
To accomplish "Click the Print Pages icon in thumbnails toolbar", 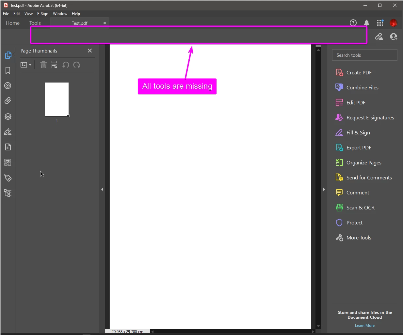I will point(54,65).
